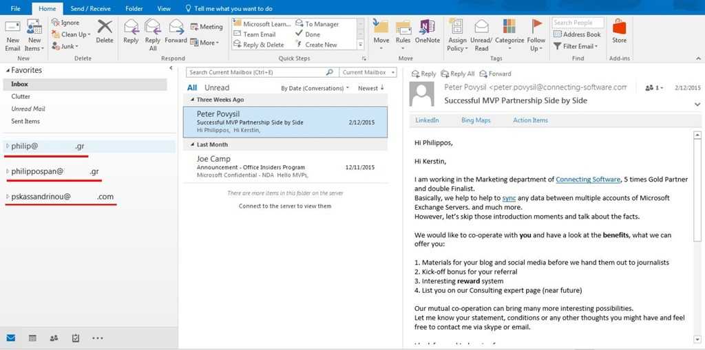Open the Current Mailbox scope dropdown
Image resolution: width=705 pixels, height=350 pixels.
368,72
